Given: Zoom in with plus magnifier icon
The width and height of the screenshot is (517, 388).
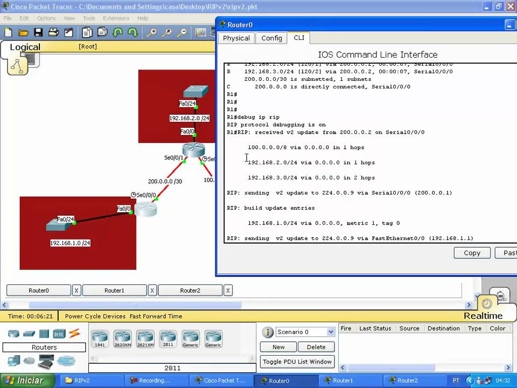Looking at the screenshot, I should coord(151,32).
